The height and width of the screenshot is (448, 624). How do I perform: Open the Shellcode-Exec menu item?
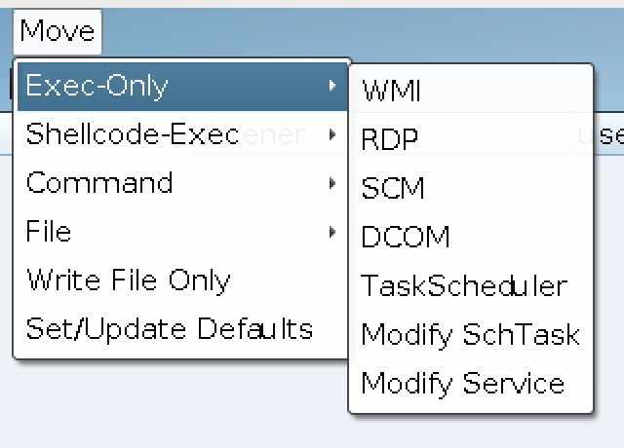(x=182, y=134)
